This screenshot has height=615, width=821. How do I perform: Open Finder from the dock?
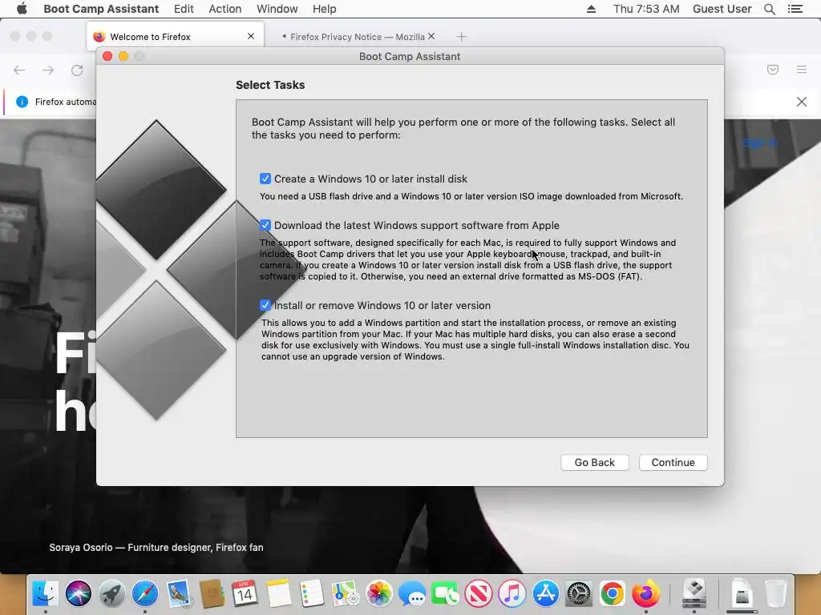pos(46,594)
